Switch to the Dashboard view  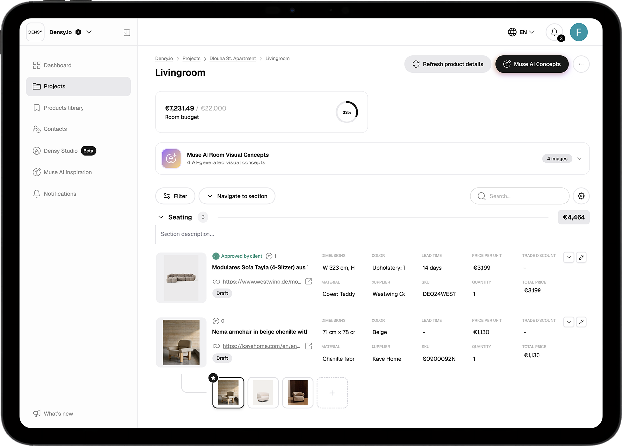(59, 65)
